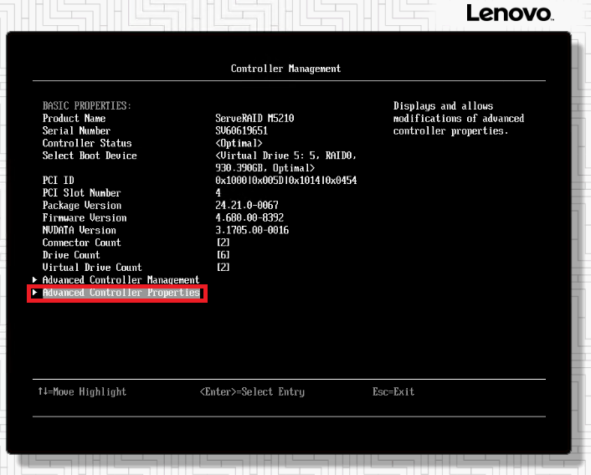This screenshot has height=475, width=591.
Task: Click Enter=Select Entry hint
Action: [x=252, y=392]
